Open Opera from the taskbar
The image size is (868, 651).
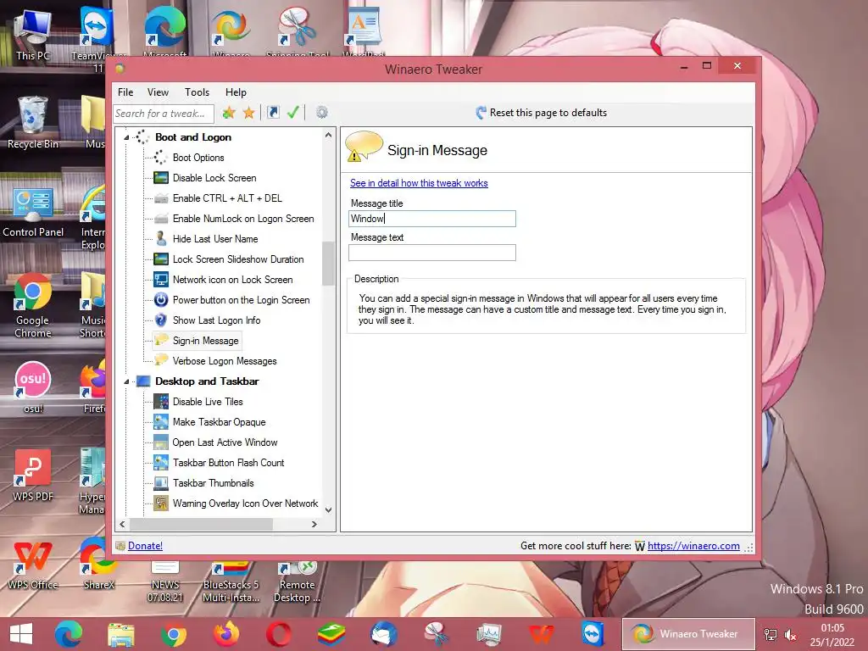click(278, 634)
